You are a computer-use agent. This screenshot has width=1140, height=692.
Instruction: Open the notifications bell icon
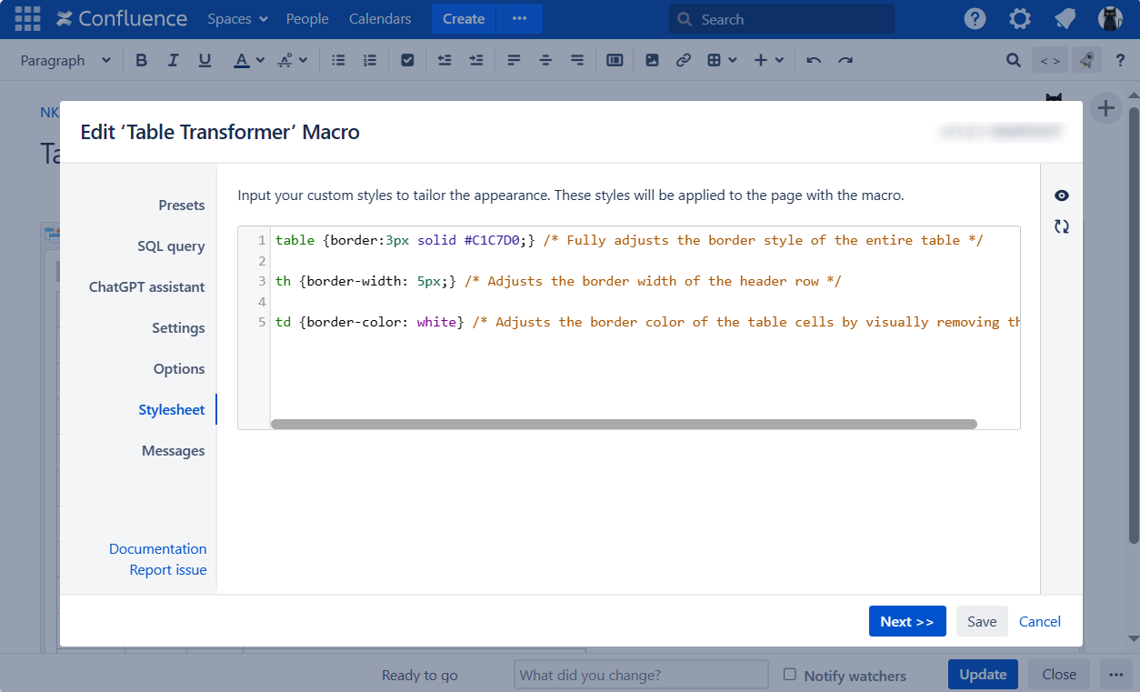pos(1065,19)
